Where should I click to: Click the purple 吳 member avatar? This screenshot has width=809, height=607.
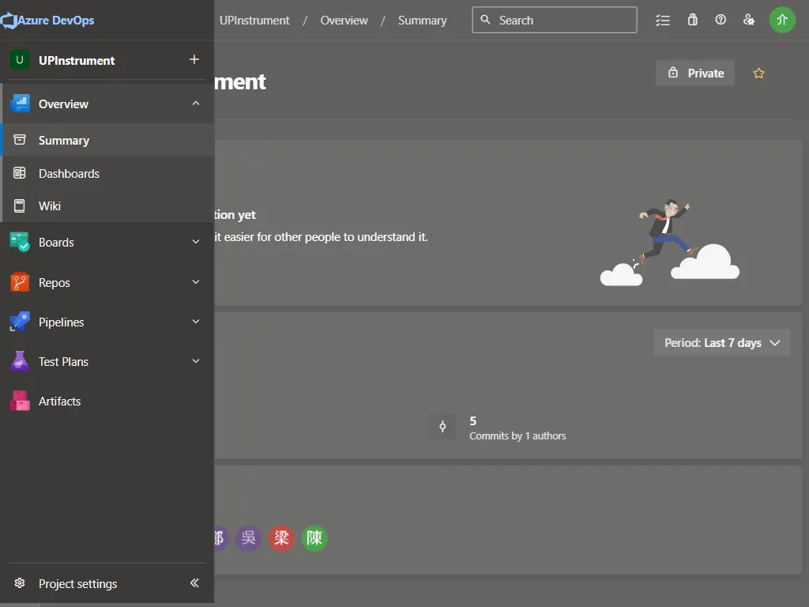pos(248,538)
